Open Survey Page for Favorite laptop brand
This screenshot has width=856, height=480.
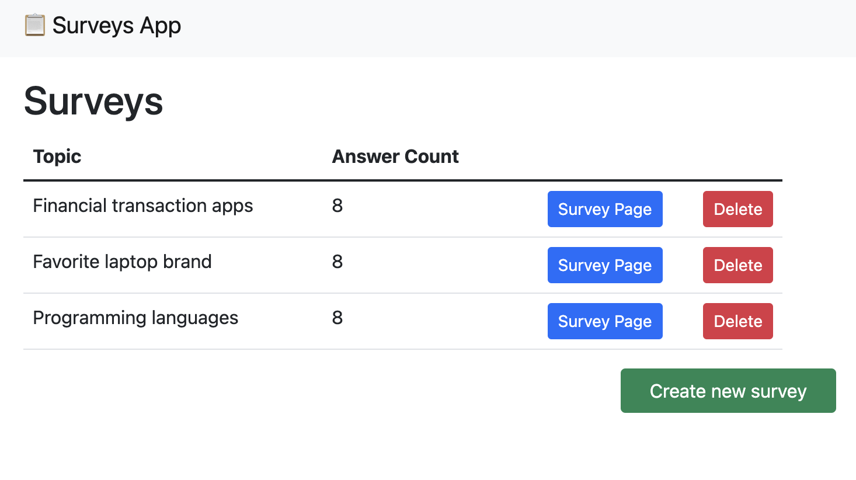[605, 265]
